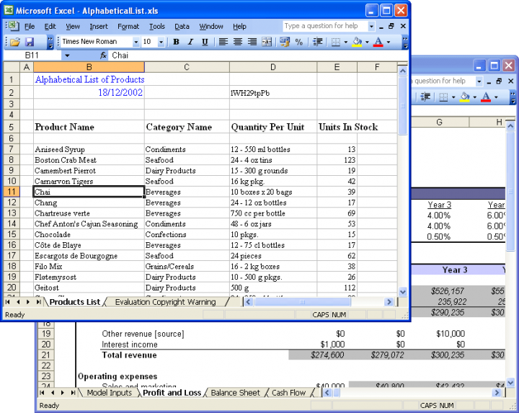Expand the font size 10 dropdown
Screen dimensions: 519x413
point(160,42)
